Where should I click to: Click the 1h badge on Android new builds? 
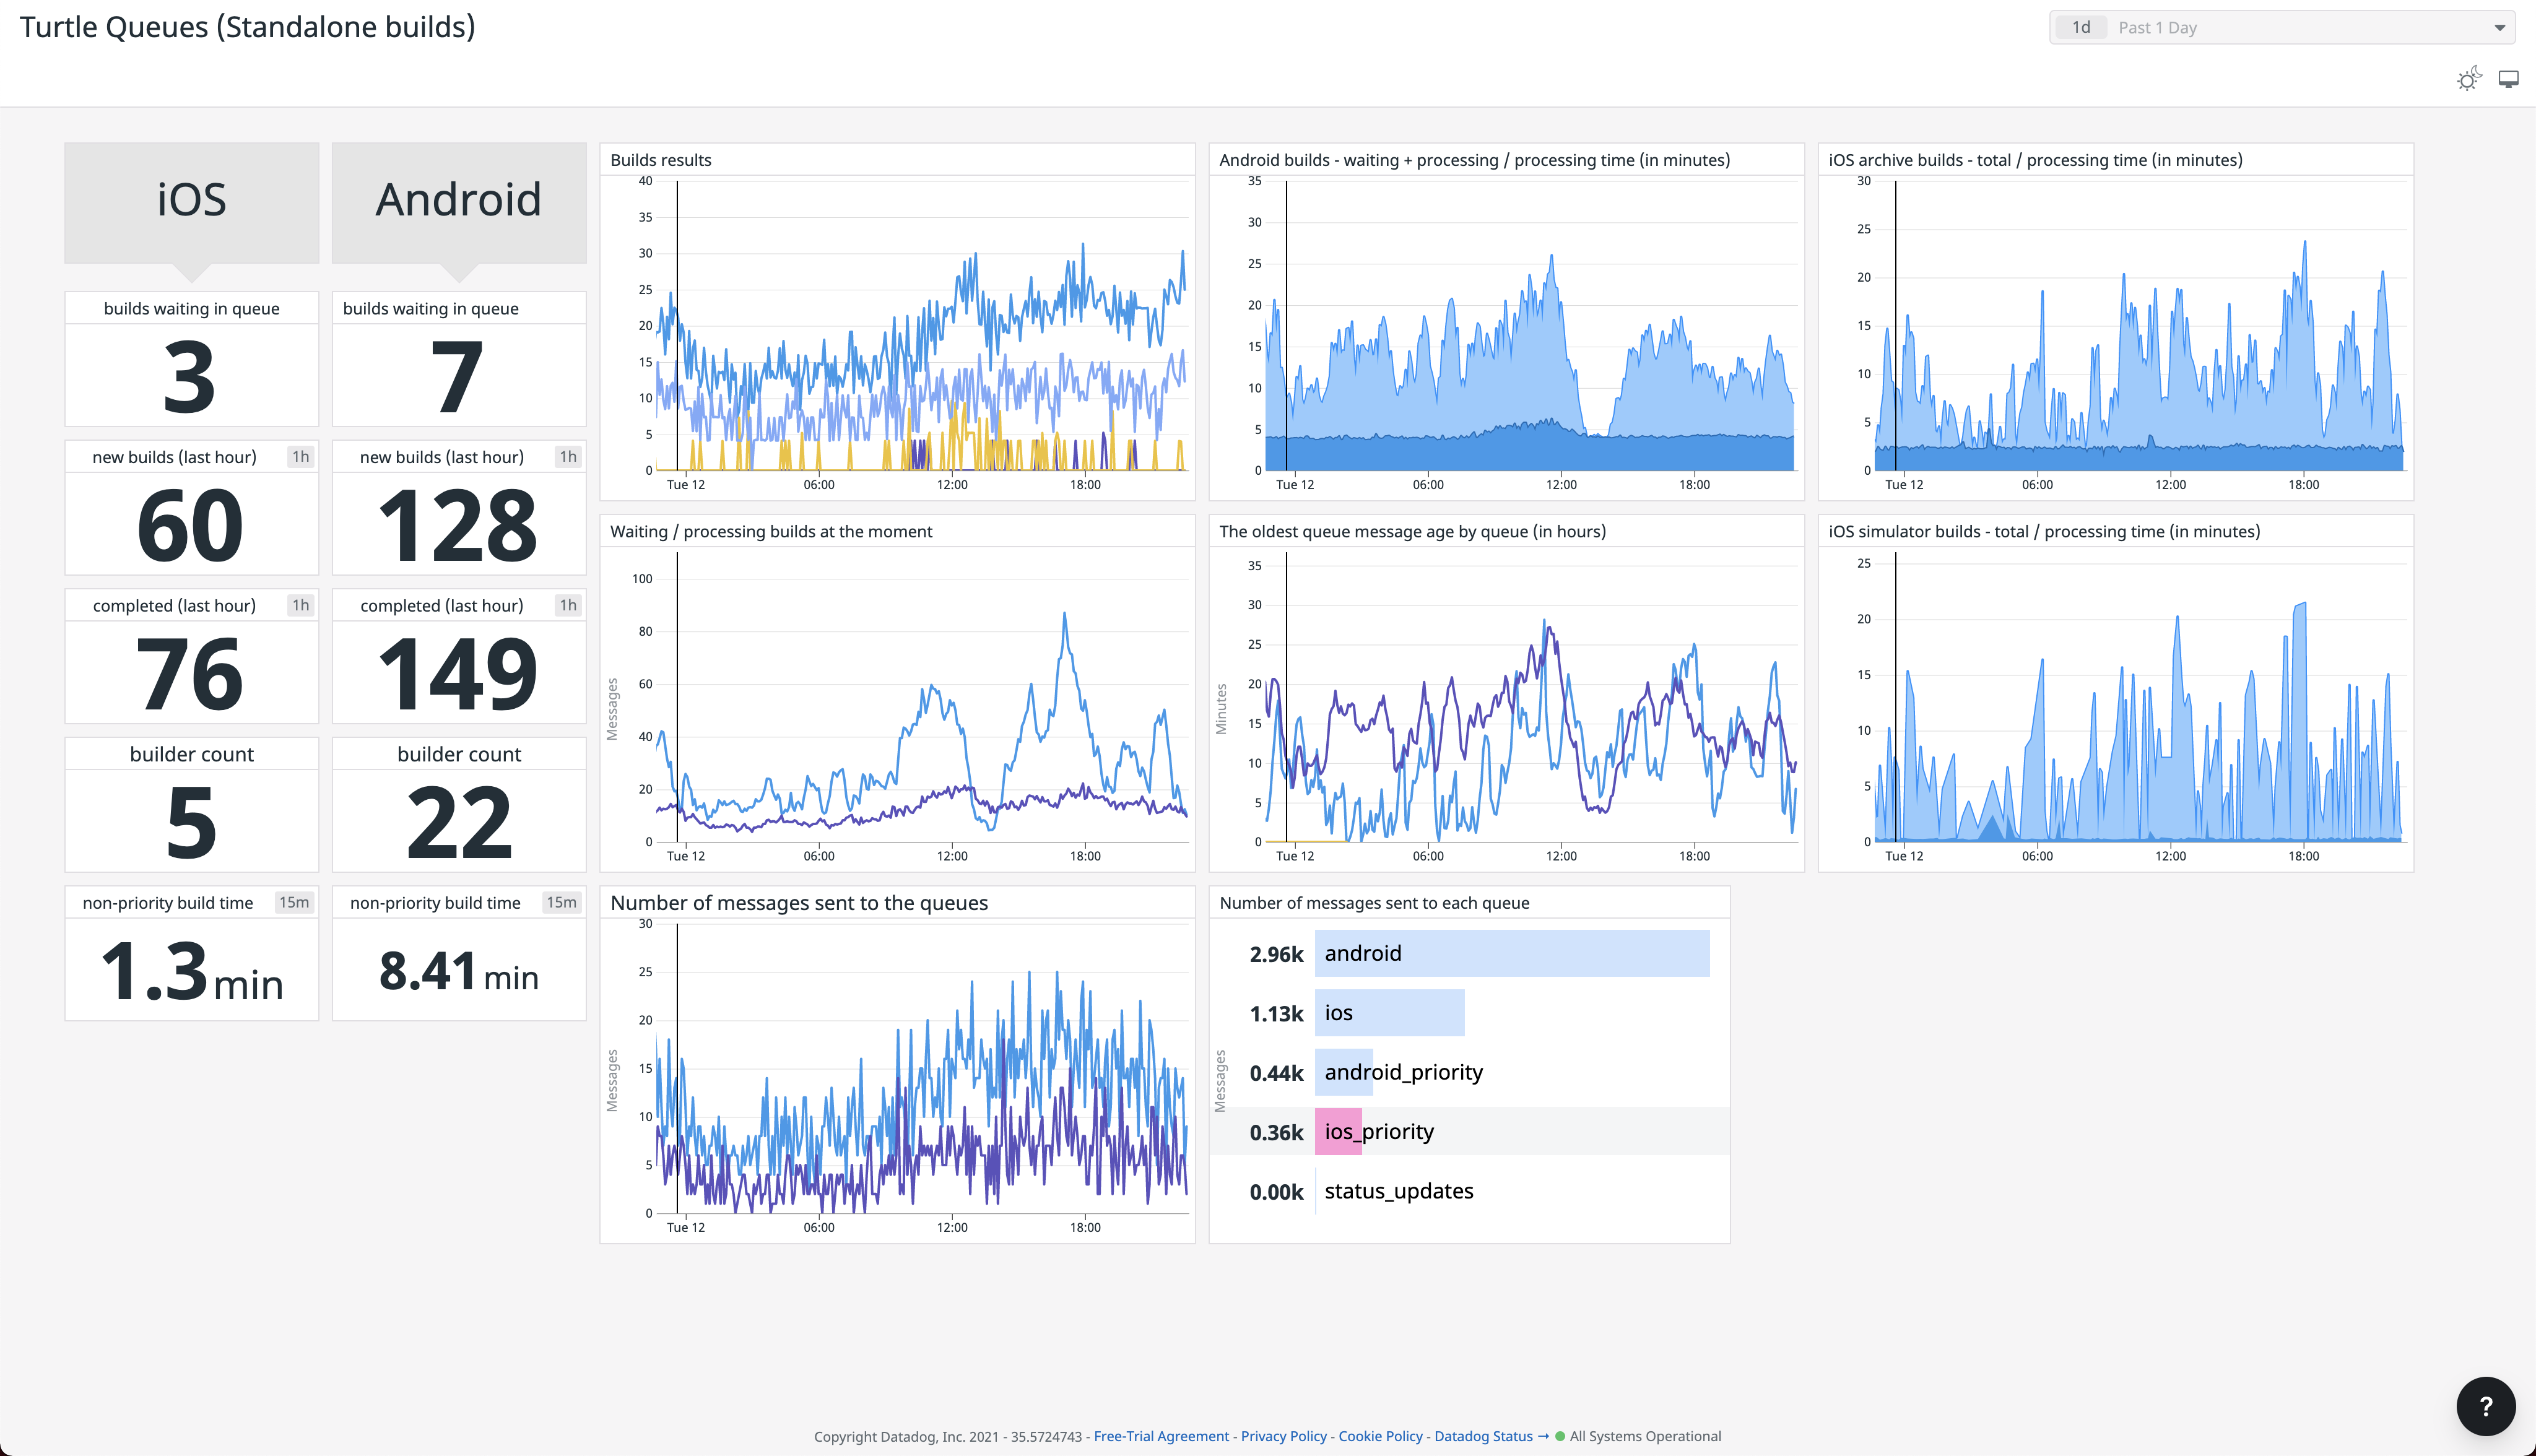568,456
